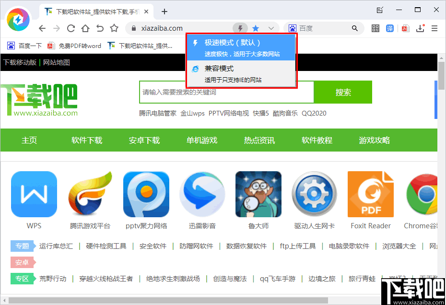
Task: Open the hamburger menu at top right
Action: point(434,28)
